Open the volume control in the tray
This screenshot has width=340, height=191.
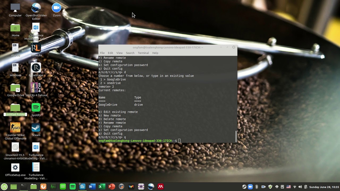[x=300, y=187]
